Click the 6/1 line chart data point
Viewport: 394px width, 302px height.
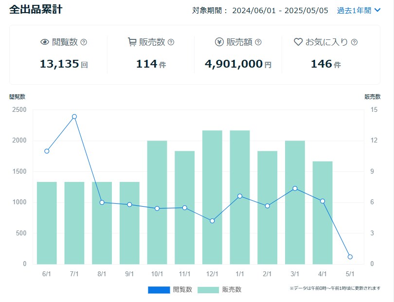pyautogui.click(x=47, y=151)
